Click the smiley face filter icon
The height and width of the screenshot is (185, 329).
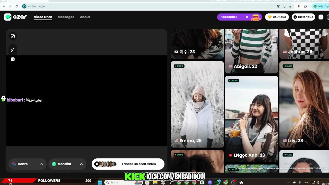pyautogui.click(x=13, y=59)
